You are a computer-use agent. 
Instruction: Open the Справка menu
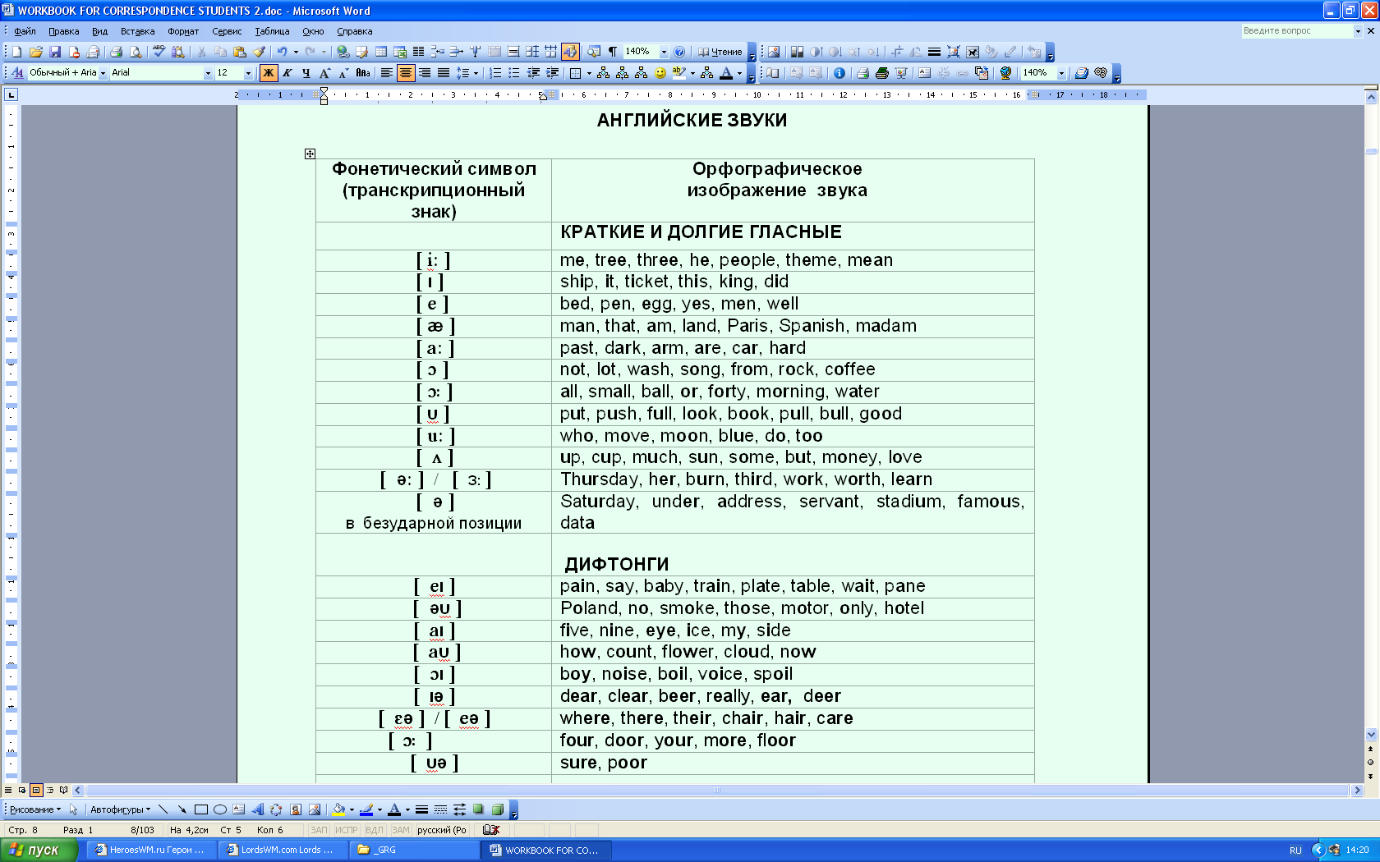[355, 31]
